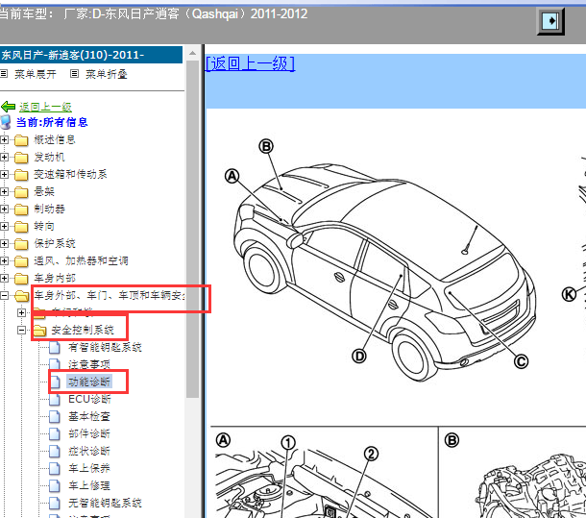Select the 制动器 folder label
Viewport: 586px width, 518px height.
point(49,209)
